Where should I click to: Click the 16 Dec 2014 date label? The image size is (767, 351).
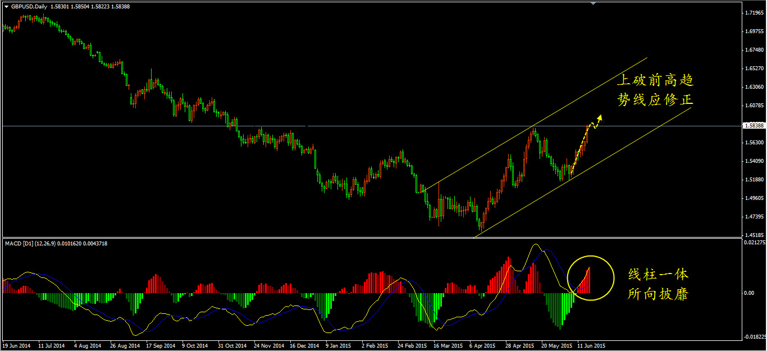click(304, 345)
